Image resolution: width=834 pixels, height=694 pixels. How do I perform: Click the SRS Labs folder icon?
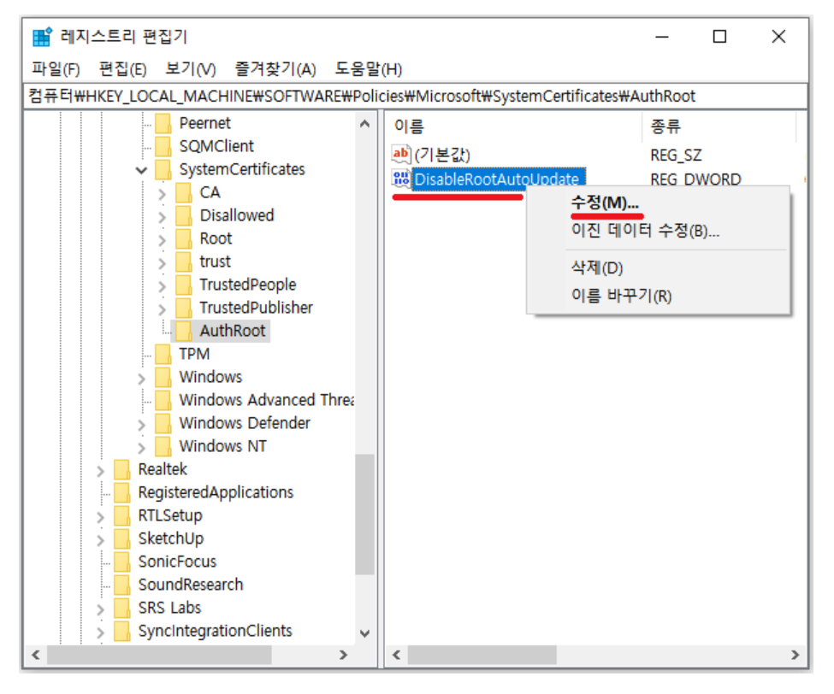click(x=121, y=608)
